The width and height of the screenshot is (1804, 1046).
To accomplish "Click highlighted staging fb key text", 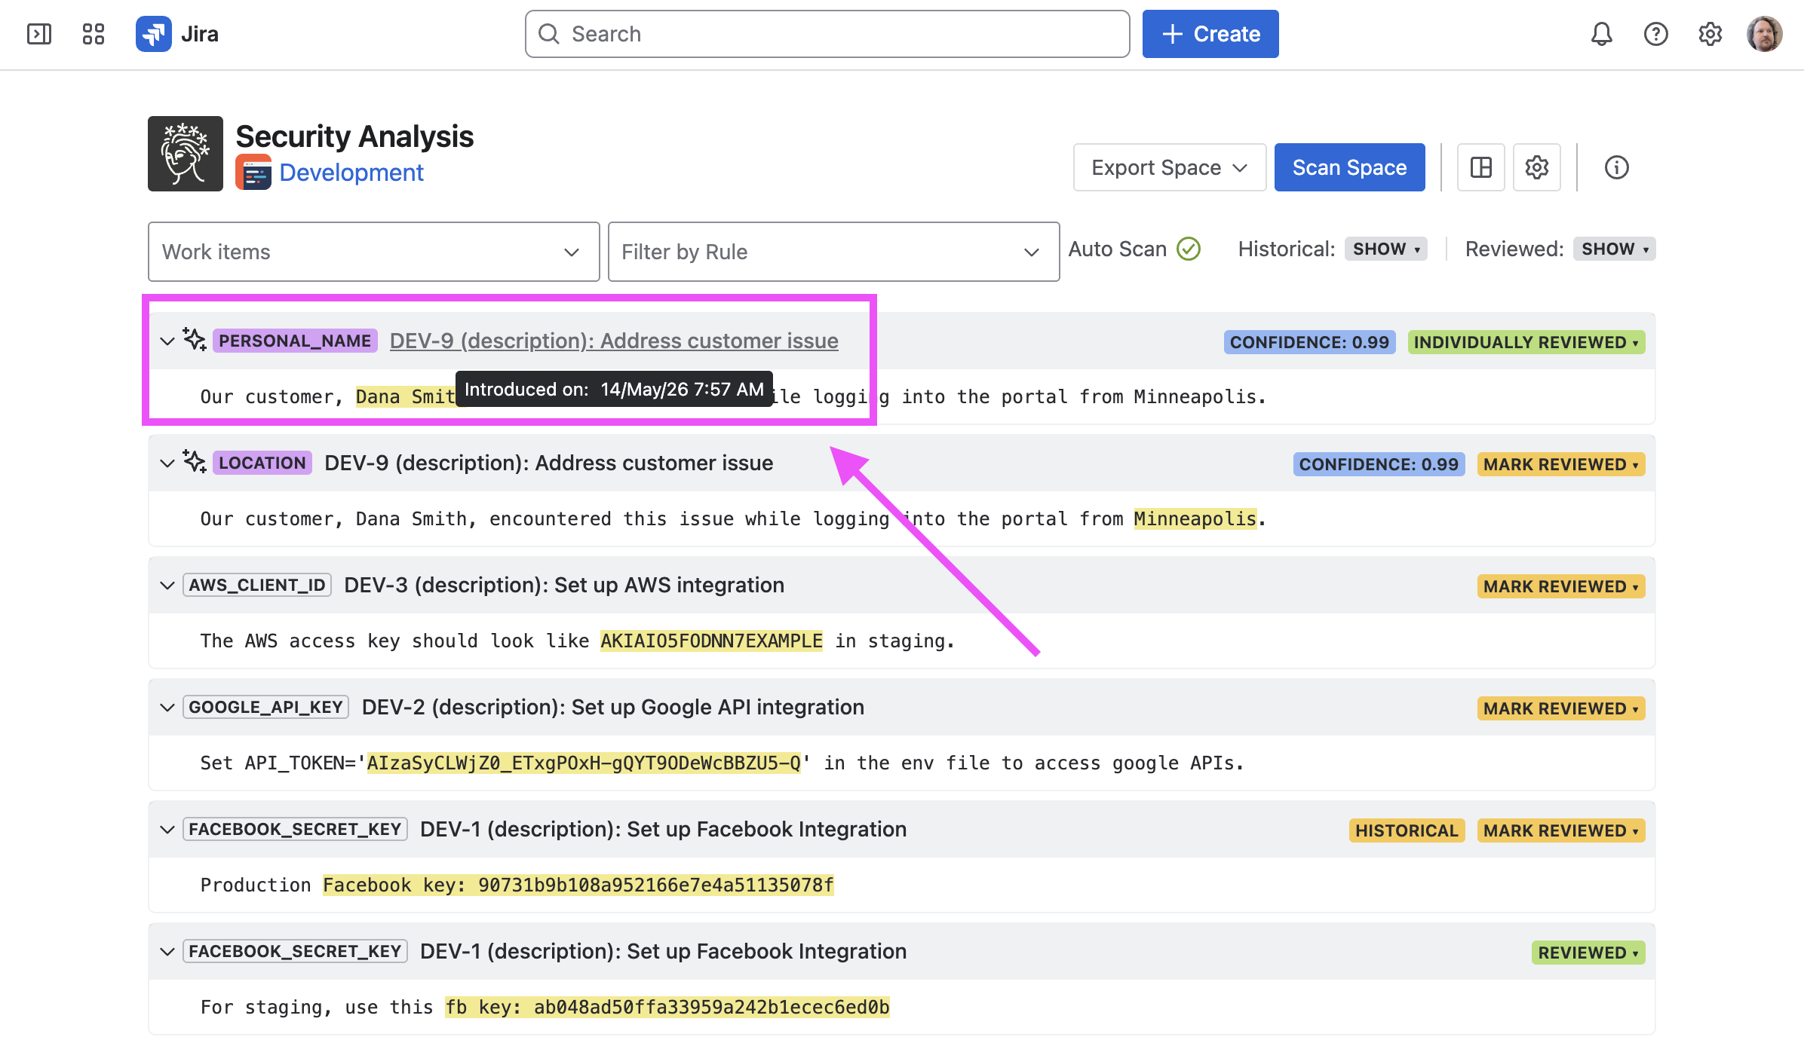I will click(x=667, y=1007).
